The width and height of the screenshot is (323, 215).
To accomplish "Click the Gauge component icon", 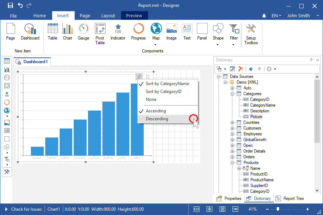I will 83,32.
